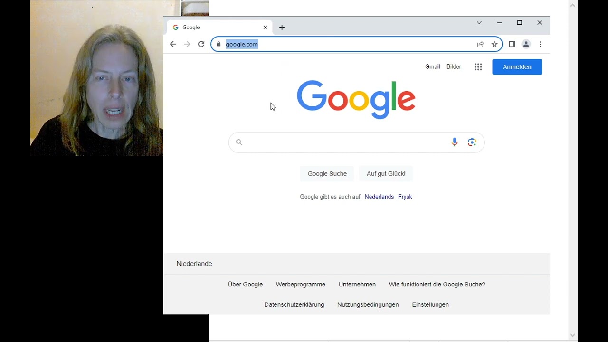This screenshot has height=342, width=608.
Task: Open the Über Google link
Action: pyautogui.click(x=245, y=285)
